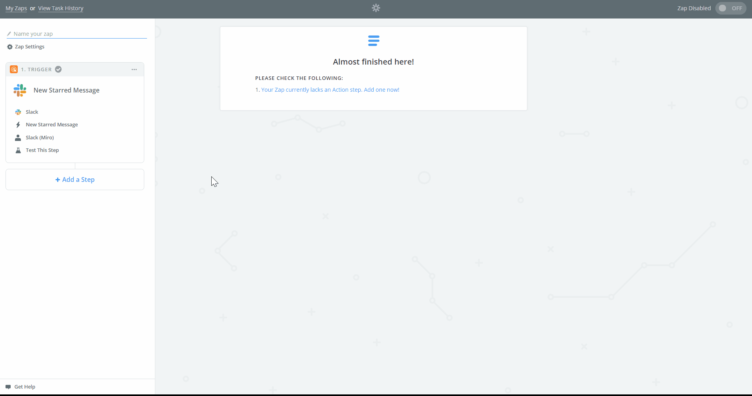Click Add a Step
The image size is (752, 396).
coord(74,179)
